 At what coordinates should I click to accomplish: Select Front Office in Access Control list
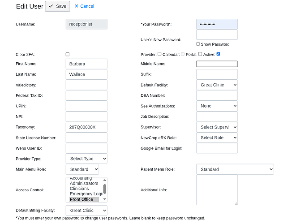(x=84, y=199)
